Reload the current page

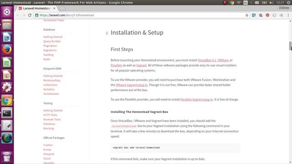click(30, 15)
